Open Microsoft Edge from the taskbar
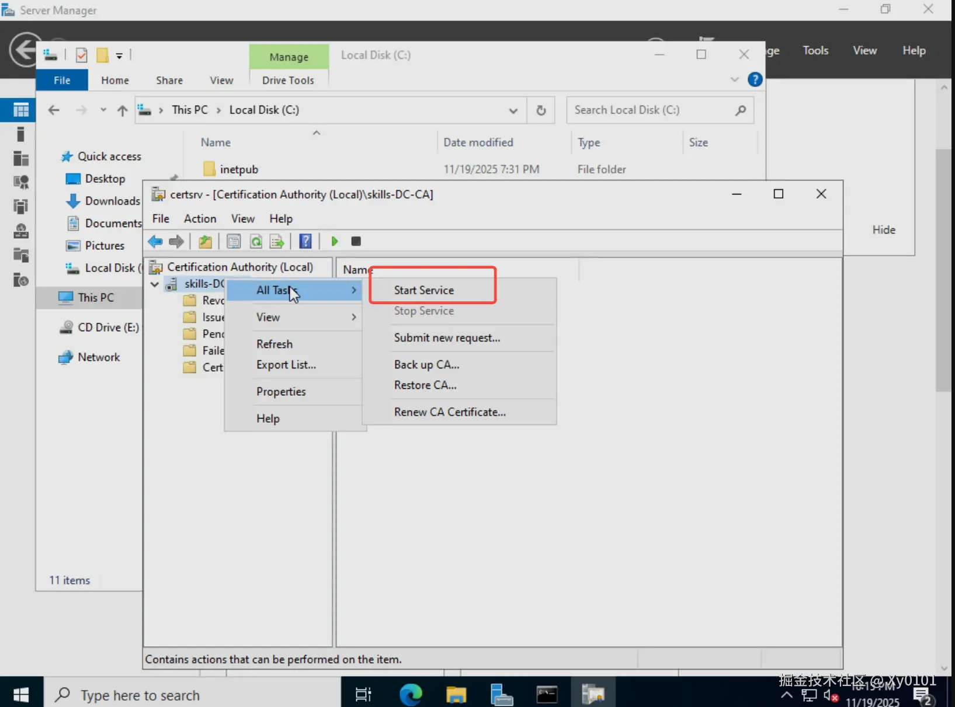 click(x=411, y=695)
